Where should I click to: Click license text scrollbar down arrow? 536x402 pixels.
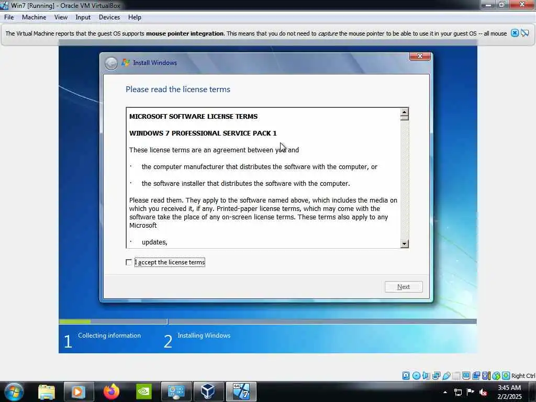(405, 244)
